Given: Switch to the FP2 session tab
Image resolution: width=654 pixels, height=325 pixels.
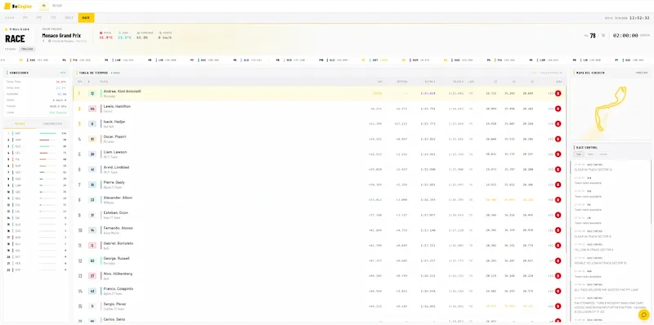Looking at the screenshot, I should 38,17.
